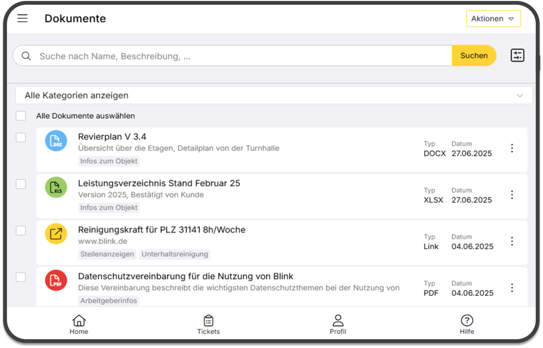Click the blue DOC file icon for Revierplan
Viewport: 543px width, 348px height.
56,141
